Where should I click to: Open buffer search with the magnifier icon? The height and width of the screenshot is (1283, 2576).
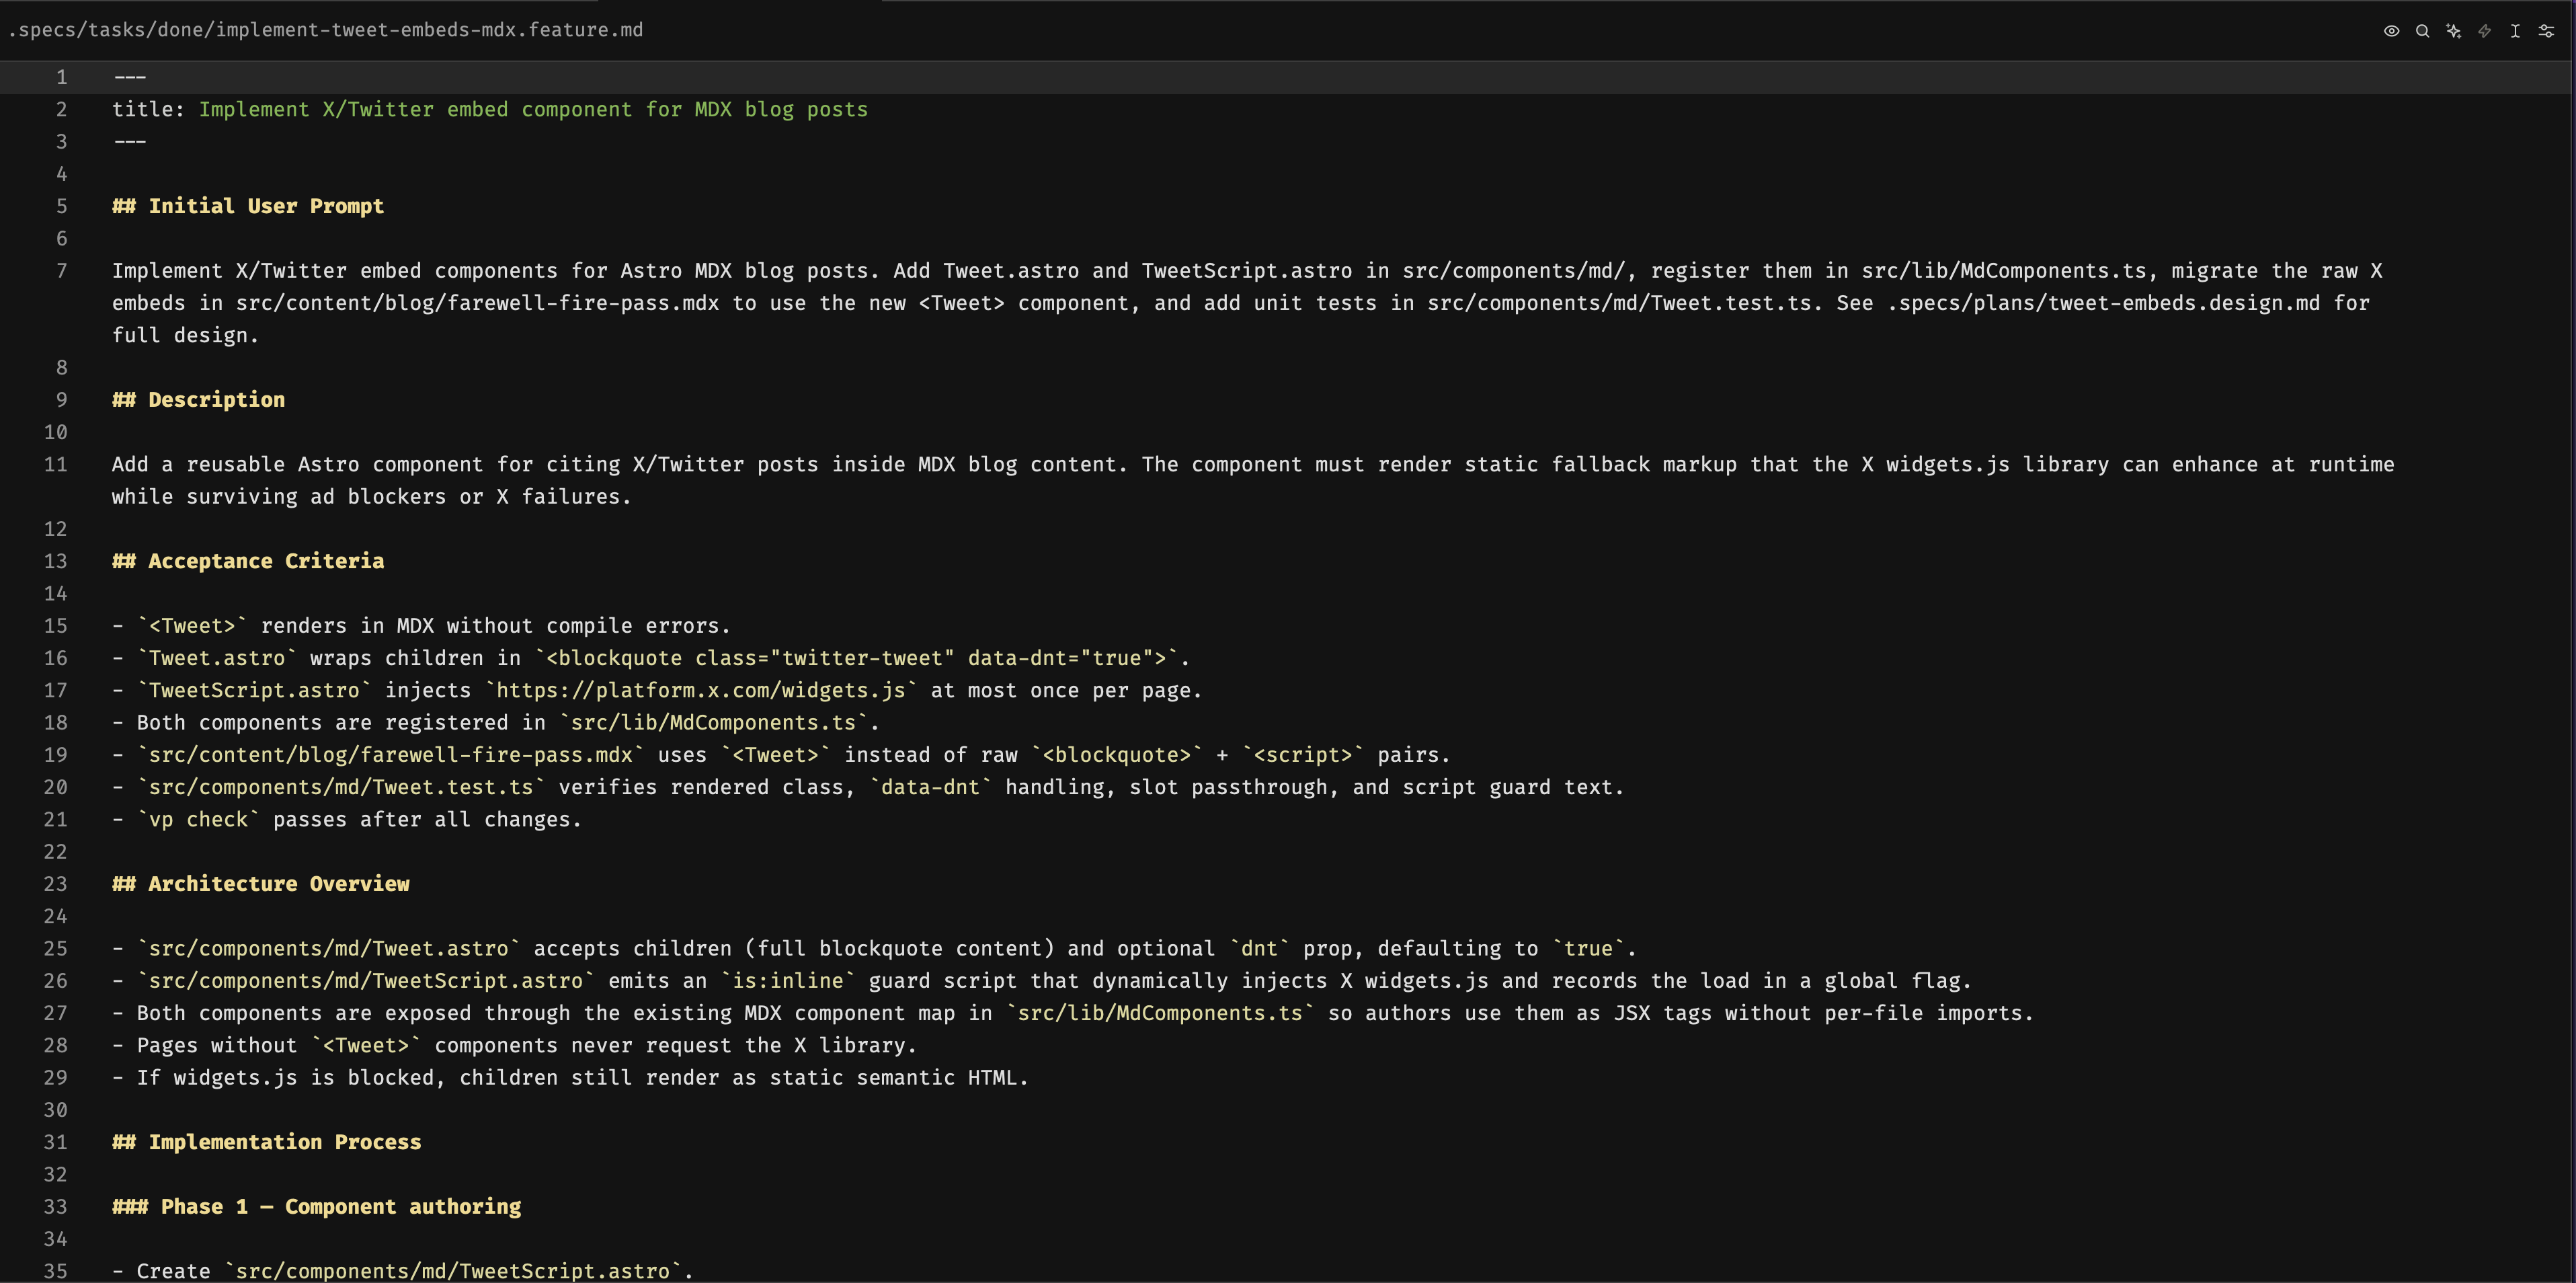coord(2422,31)
